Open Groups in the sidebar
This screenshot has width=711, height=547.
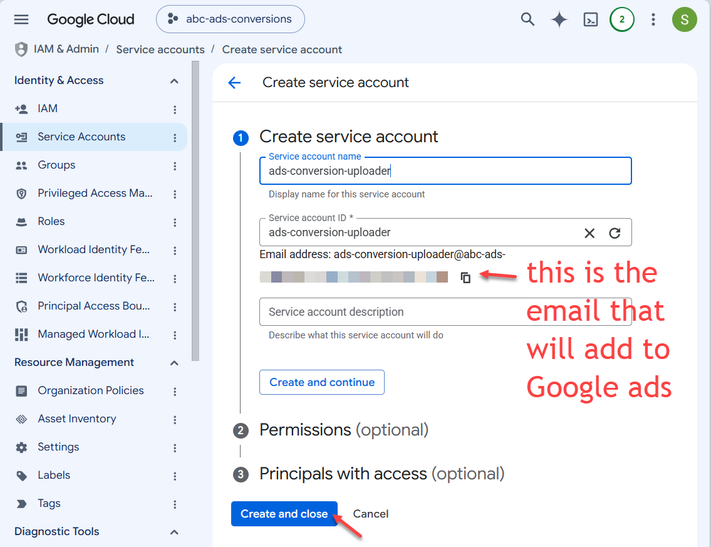pos(56,165)
